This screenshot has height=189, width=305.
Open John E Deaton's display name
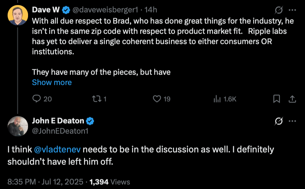coord(58,121)
